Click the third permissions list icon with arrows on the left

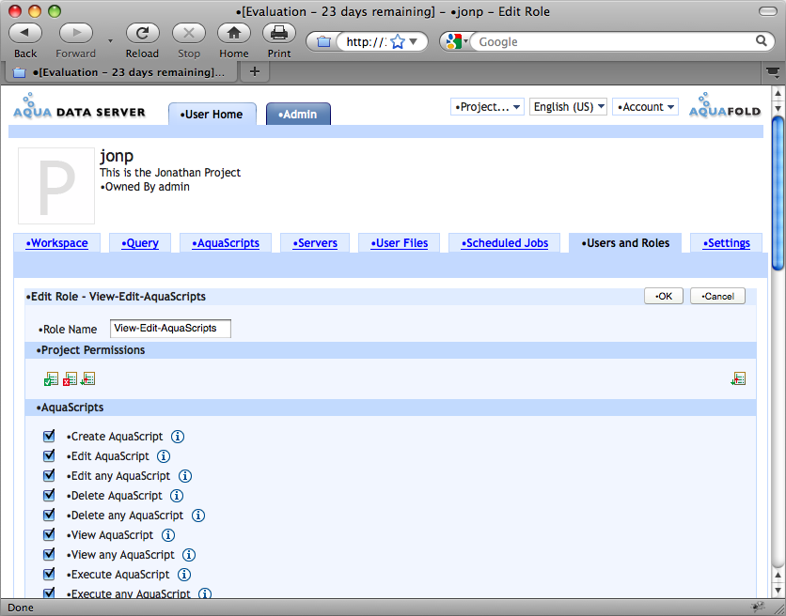coord(87,378)
